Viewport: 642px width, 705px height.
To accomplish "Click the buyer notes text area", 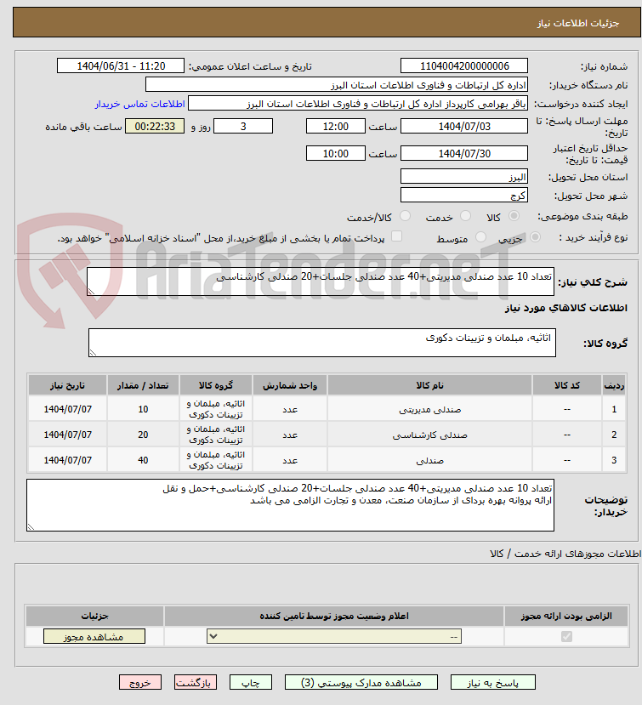I will [290, 505].
